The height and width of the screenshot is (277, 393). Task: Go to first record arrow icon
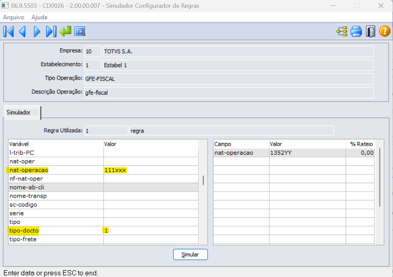[x=8, y=32]
